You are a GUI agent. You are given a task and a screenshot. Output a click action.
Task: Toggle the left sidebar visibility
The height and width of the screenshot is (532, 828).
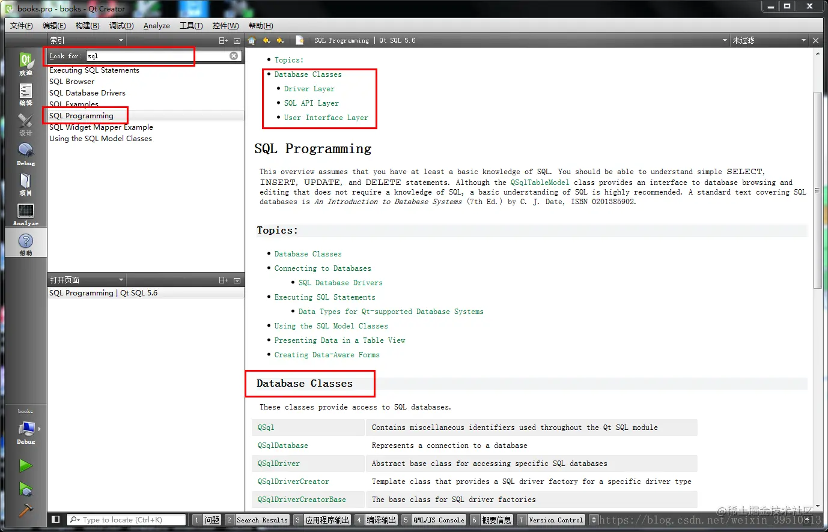pyautogui.click(x=56, y=519)
